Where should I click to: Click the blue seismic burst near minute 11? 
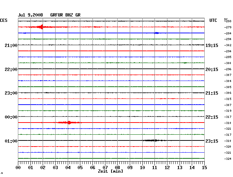point(157,33)
